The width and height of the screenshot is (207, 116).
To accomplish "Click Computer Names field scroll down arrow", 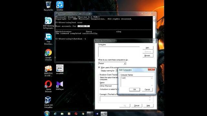I will pyautogui.click(x=152, y=85).
